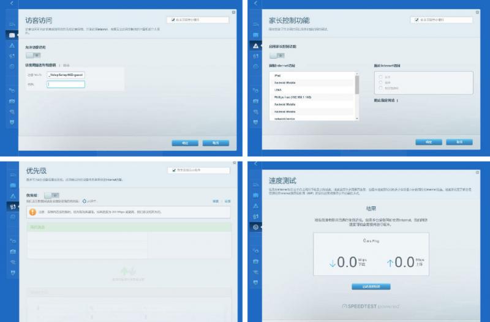
Task: Open the highlighted Parental Controls warning-triangle icon
Action: pyautogui.click(x=255, y=45)
